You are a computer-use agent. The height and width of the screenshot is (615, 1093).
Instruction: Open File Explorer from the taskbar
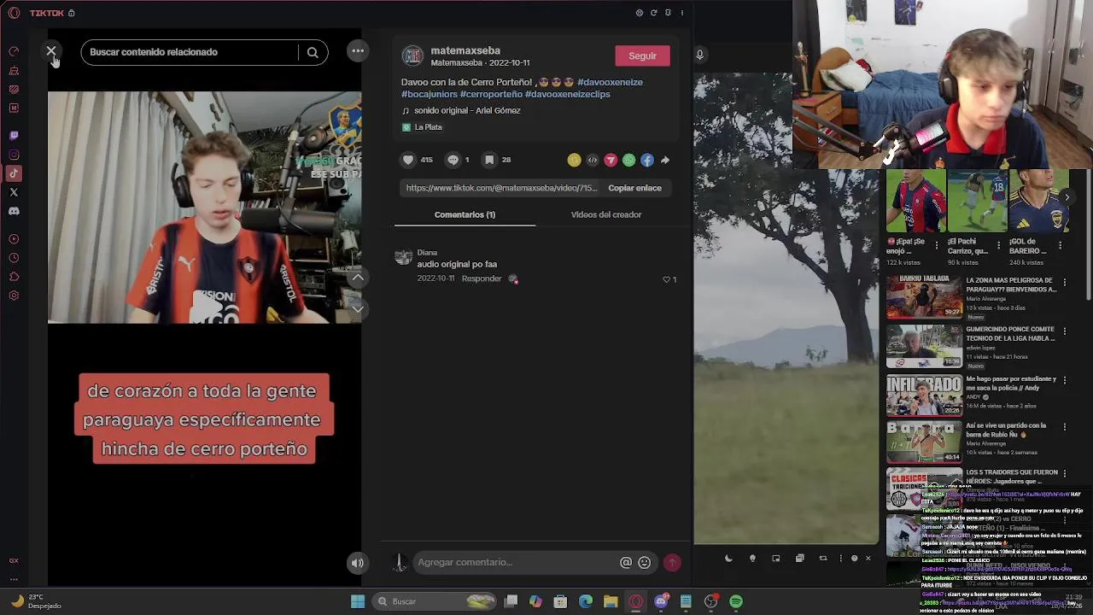(x=611, y=601)
